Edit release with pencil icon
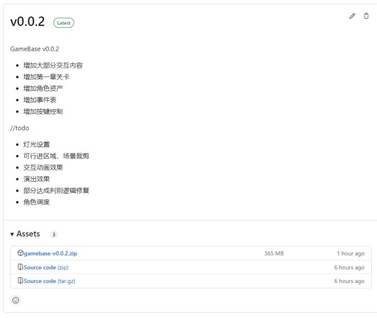Viewport: 377px width, 318px height. [352, 16]
